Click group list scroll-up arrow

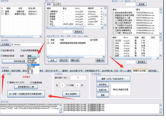(x=161, y=9)
